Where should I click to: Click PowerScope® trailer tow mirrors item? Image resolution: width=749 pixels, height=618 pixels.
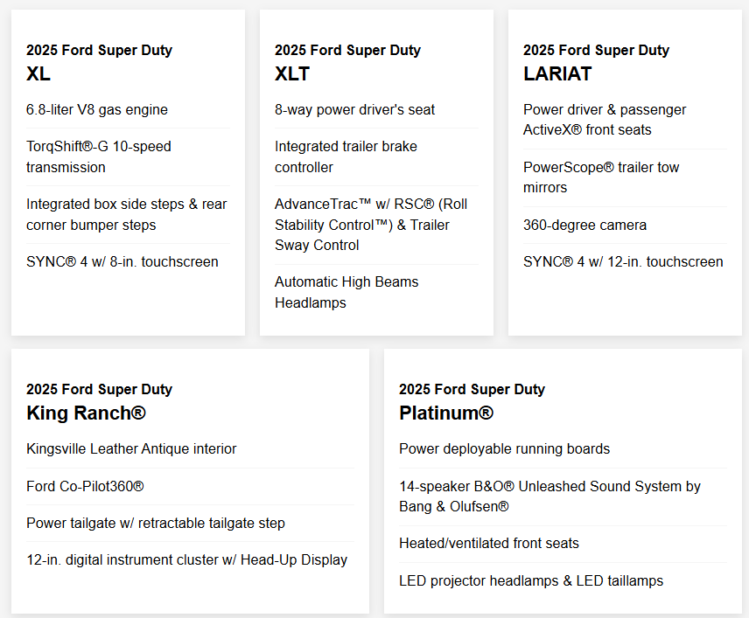(601, 177)
